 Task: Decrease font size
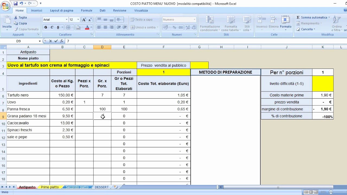90,19
